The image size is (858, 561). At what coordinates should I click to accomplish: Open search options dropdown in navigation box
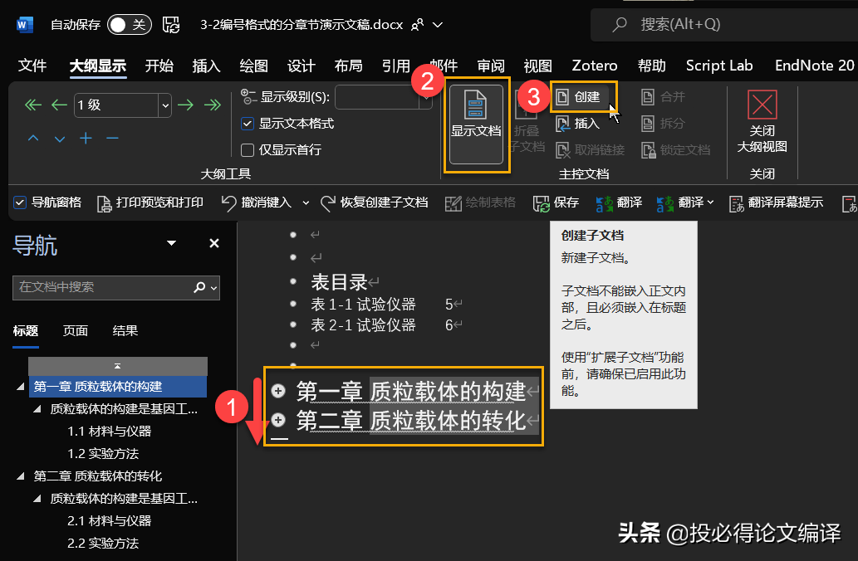point(213,288)
